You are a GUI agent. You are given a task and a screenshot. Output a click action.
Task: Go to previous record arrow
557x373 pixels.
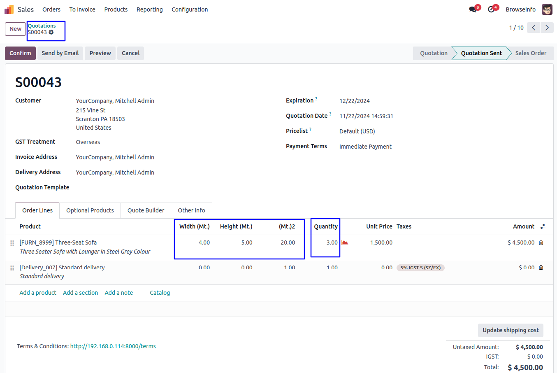point(534,28)
